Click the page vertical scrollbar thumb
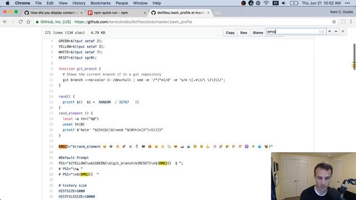Viewport: 356px width, 200px height. pos(354,57)
